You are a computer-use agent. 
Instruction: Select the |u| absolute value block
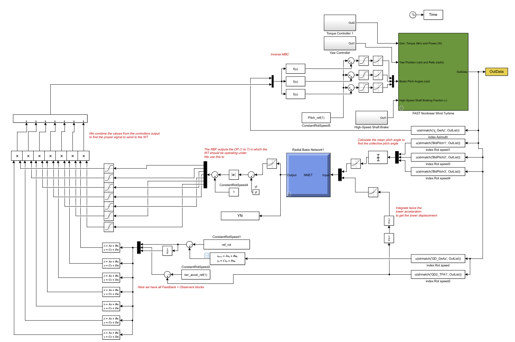(234, 175)
